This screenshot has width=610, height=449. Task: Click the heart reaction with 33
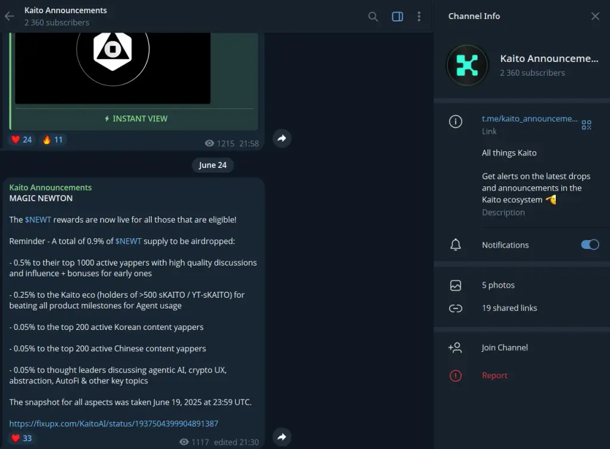click(21, 438)
